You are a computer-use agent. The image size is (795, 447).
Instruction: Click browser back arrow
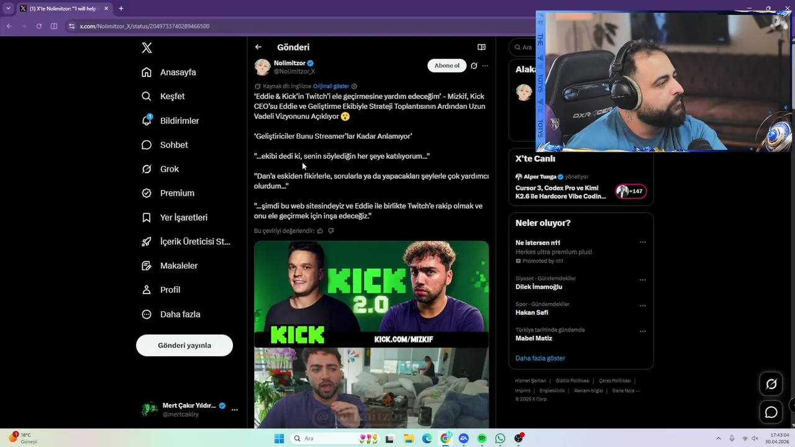point(9,26)
